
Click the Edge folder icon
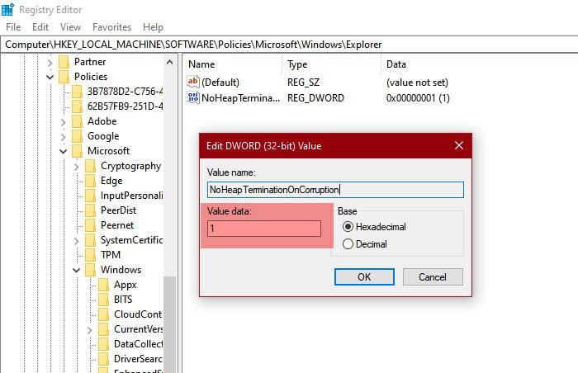point(91,181)
